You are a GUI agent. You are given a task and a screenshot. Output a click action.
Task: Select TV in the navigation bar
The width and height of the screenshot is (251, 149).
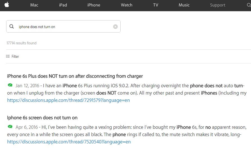[x=156, y=5]
